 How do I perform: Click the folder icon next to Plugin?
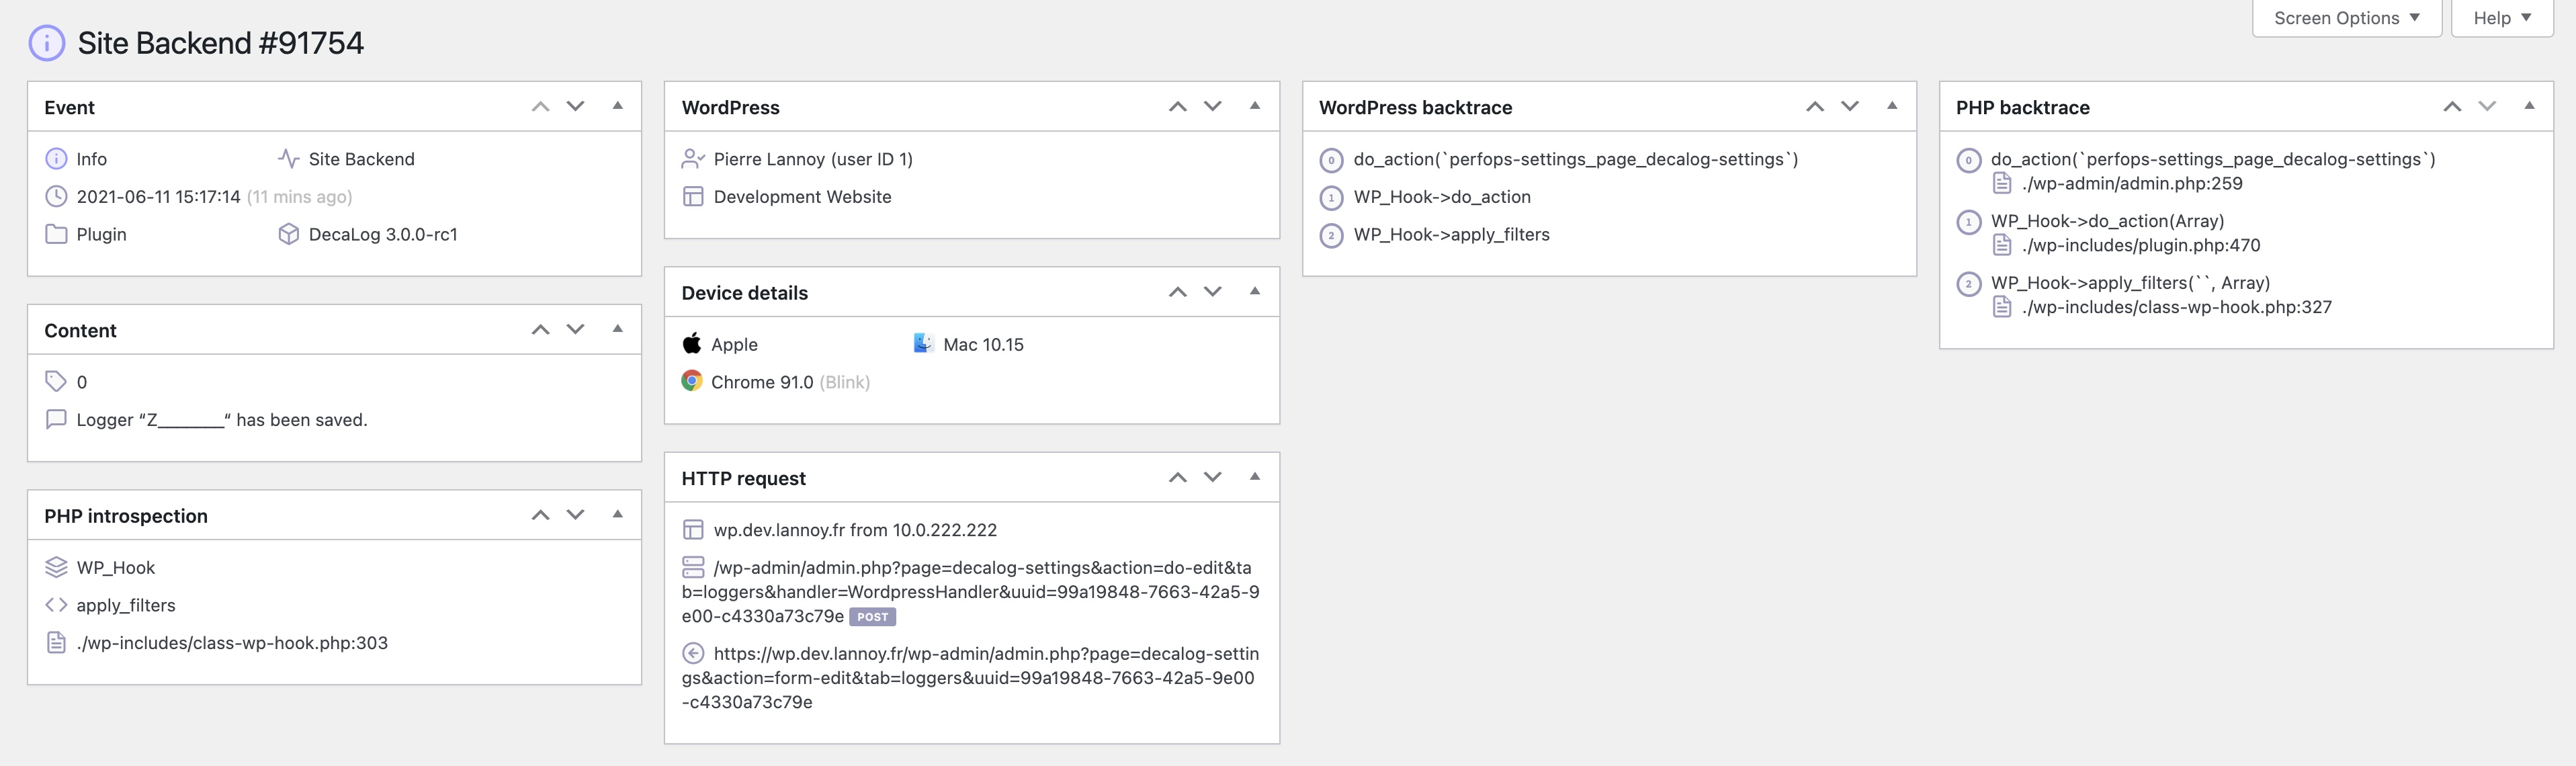click(x=56, y=234)
